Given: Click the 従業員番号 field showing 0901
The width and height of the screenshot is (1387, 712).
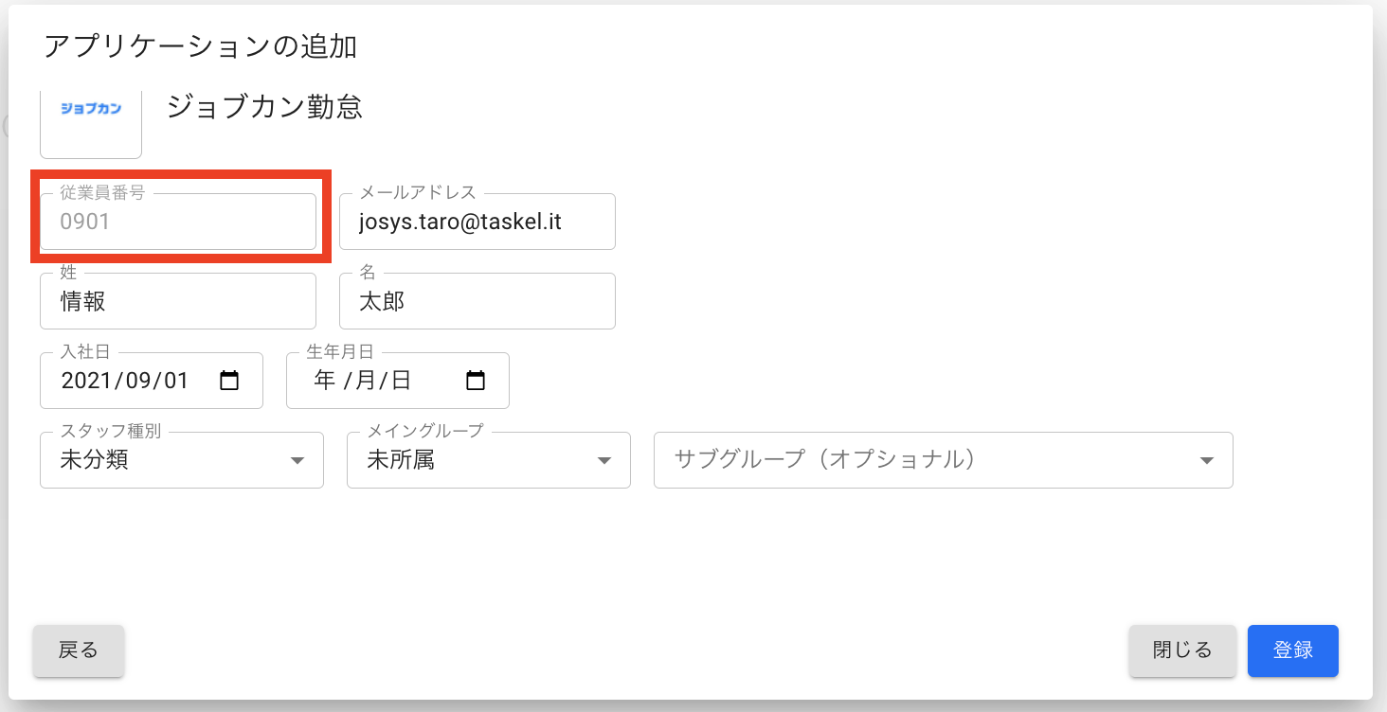Looking at the screenshot, I should tap(178, 222).
